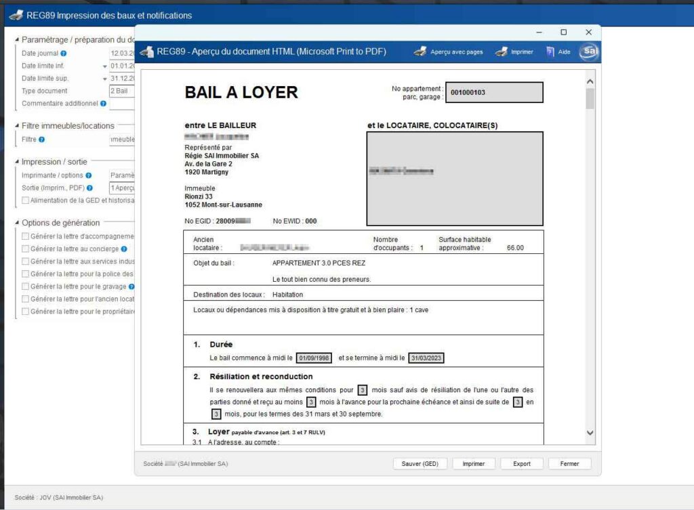The width and height of the screenshot is (694, 510).
Task: Check Générer la lettre au concierge
Action: 26,249
